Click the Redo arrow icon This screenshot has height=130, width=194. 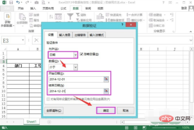click(x=27, y=2)
